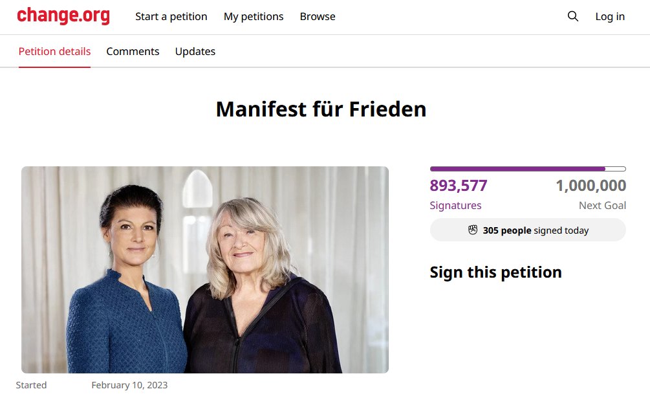Select the Petition details tab
The height and width of the screenshot is (398, 650).
click(x=54, y=51)
